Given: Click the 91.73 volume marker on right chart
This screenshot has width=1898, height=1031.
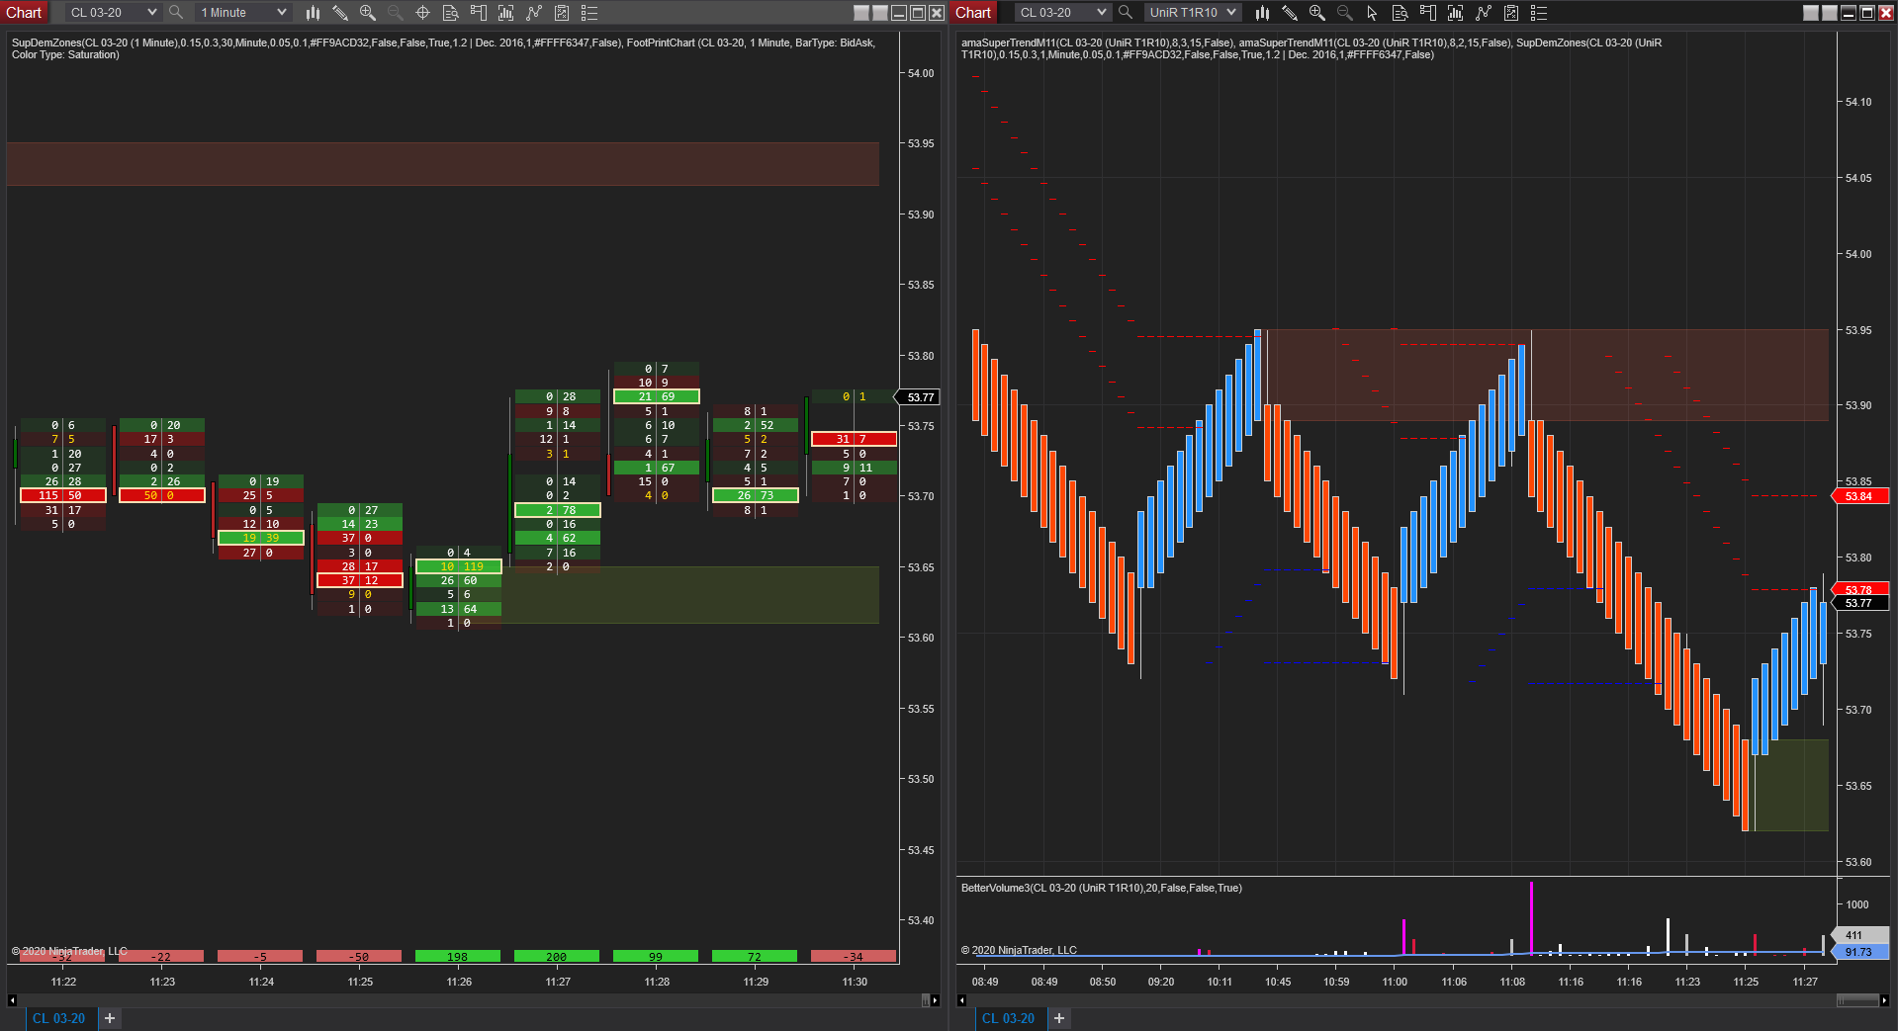Looking at the screenshot, I should (x=1858, y=952).
